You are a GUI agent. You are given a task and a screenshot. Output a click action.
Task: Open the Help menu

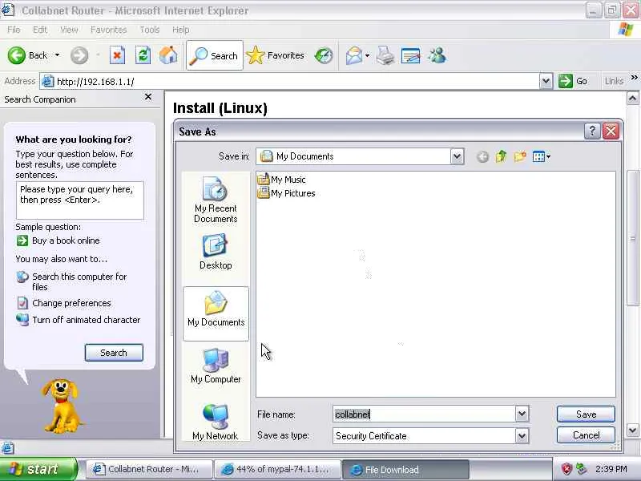[x=180, y=30]
